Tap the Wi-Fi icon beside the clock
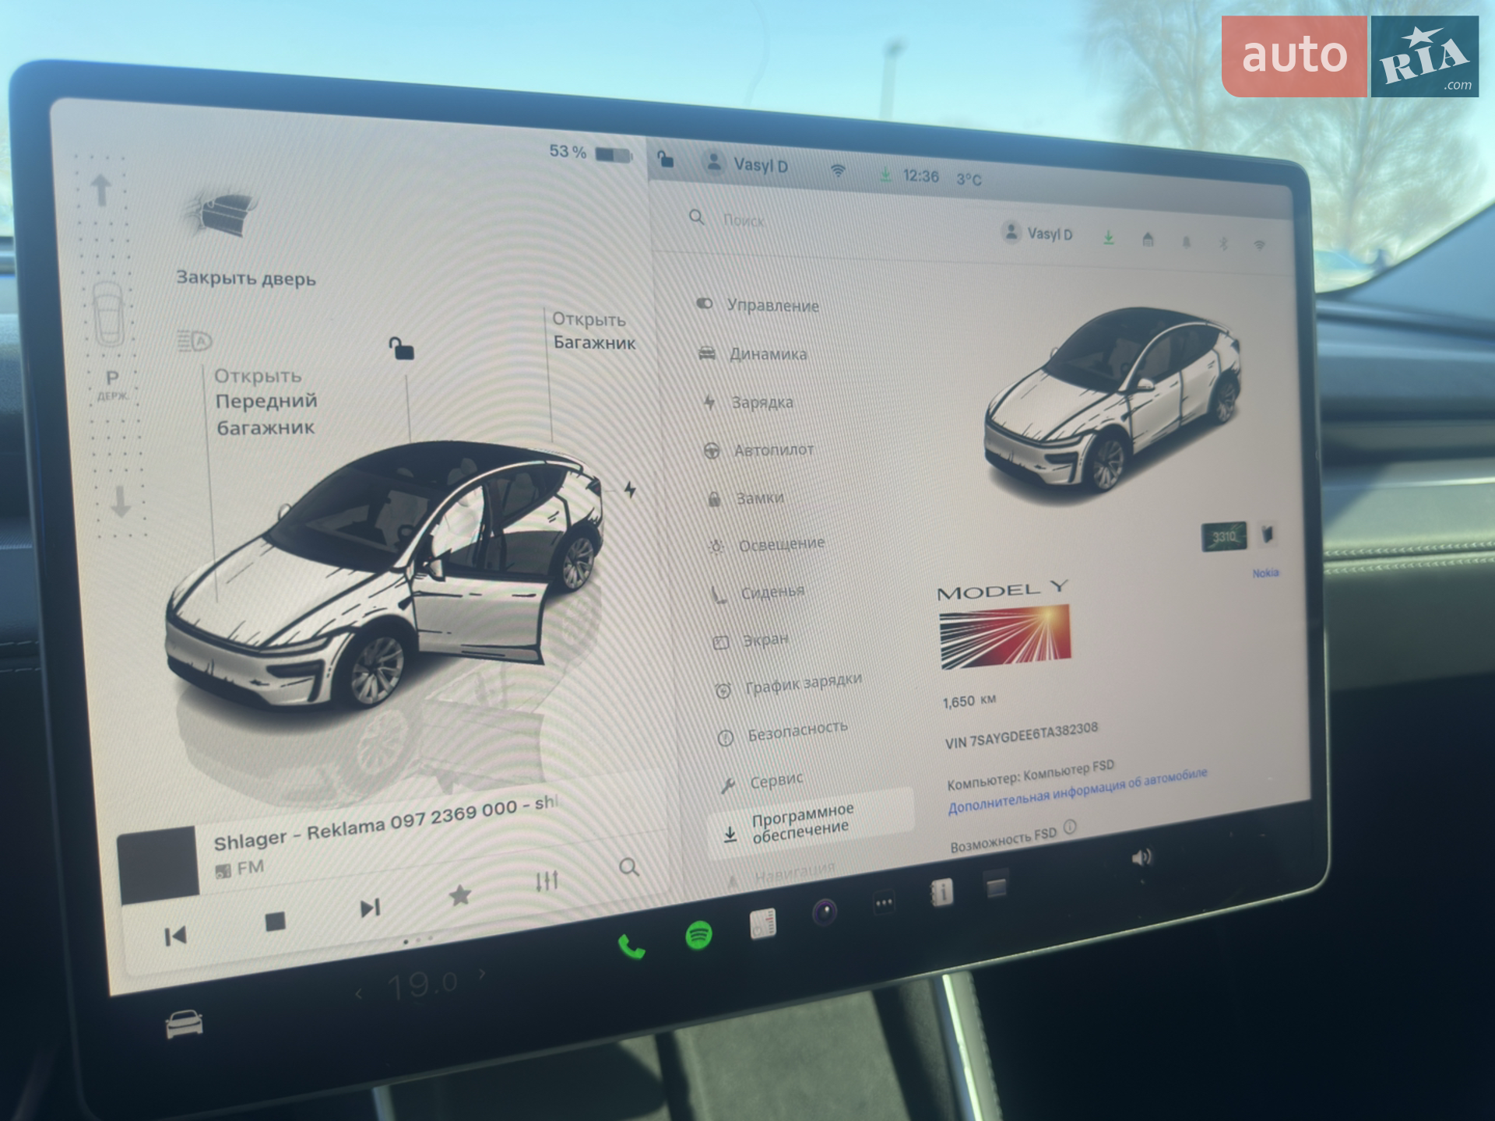The height and width of the screenshot is (1121, 1495). 838,170
